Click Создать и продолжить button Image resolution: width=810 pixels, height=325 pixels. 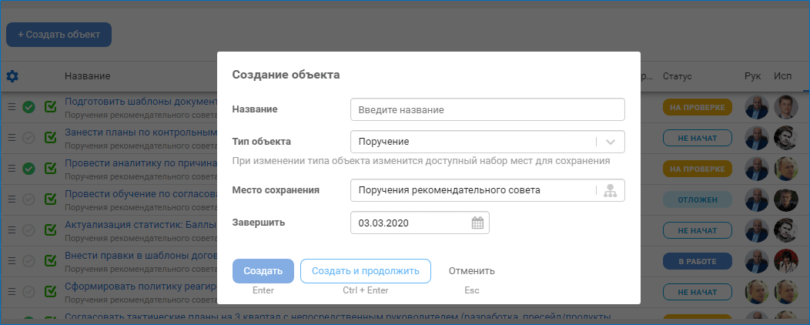click(366, 271)
